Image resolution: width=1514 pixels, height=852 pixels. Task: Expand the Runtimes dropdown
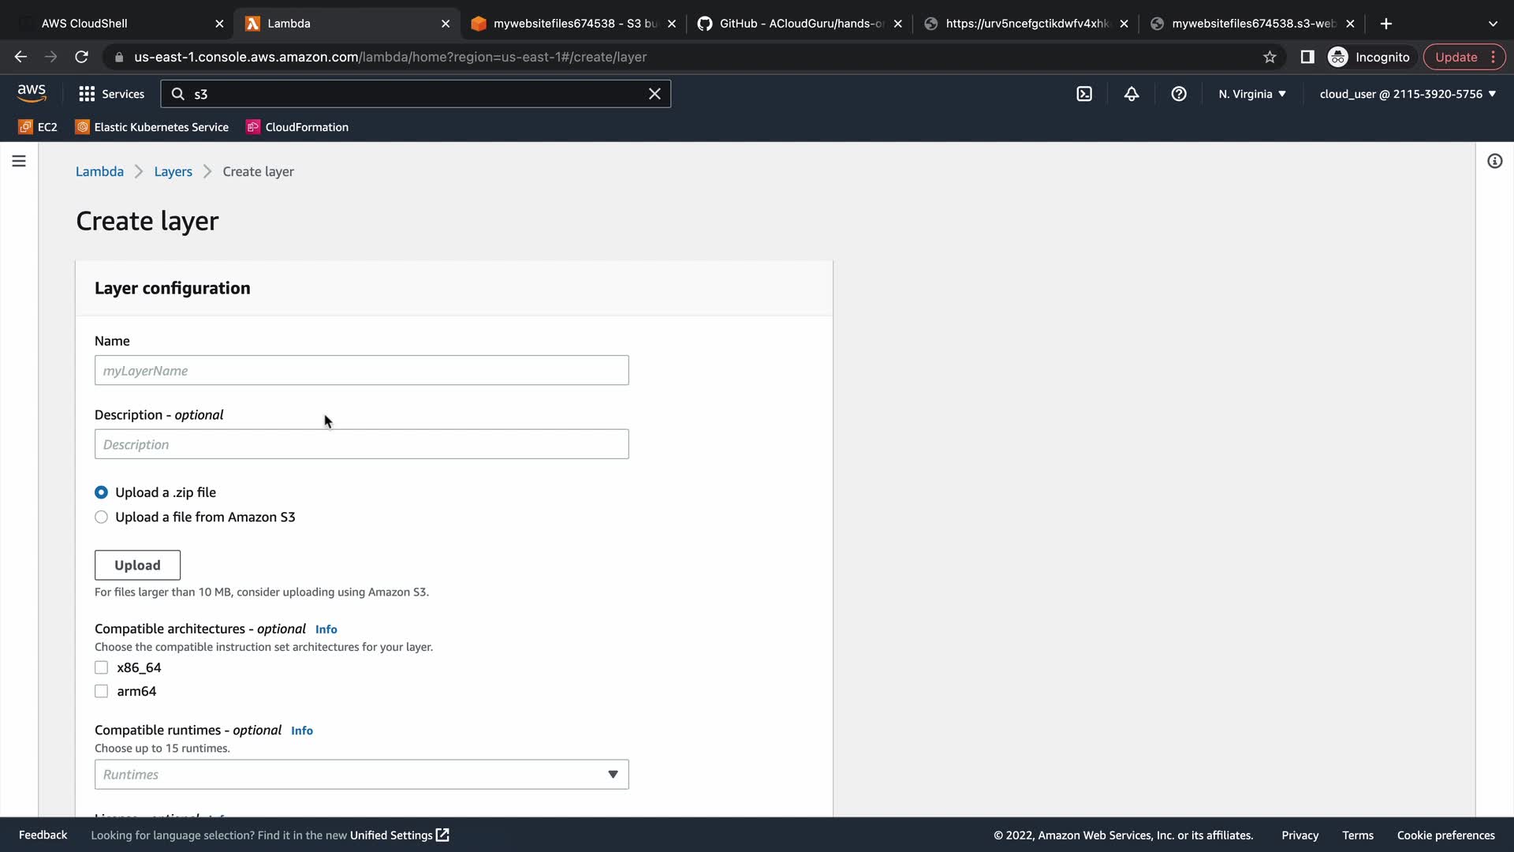(361, 775)
